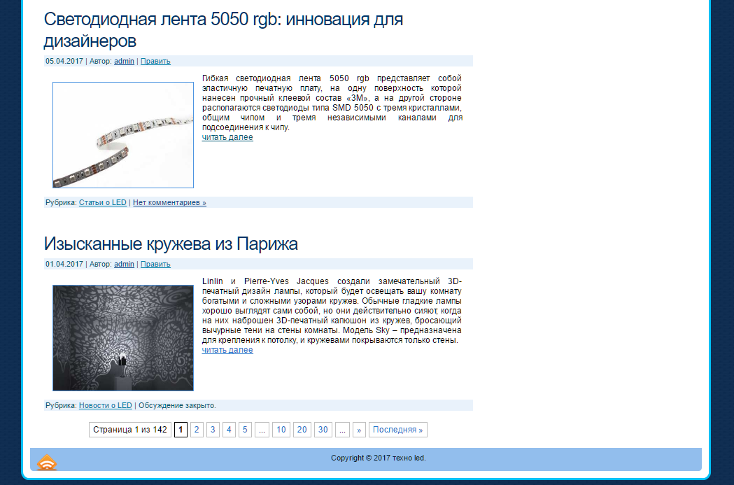Open lace lamp shadows thumbnail image
The width and height of the screenshot is (734, 485).
(123, 338)
